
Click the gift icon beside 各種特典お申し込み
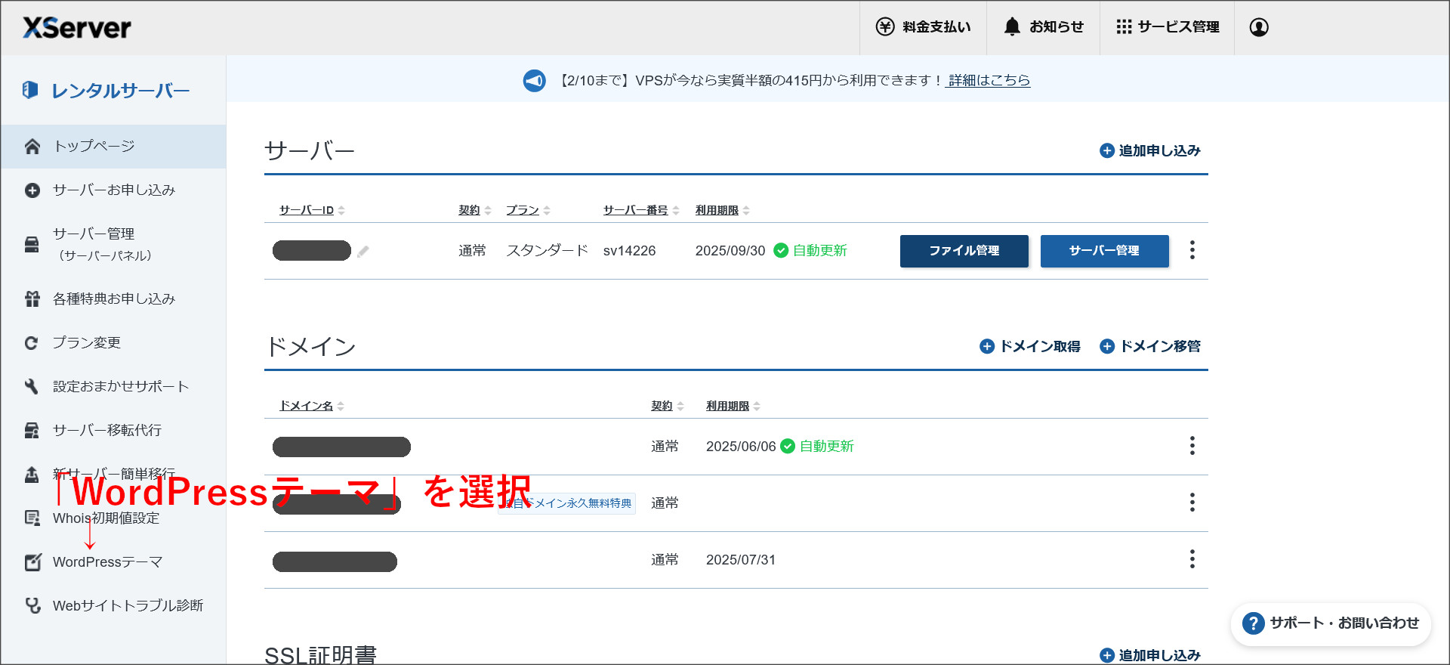point(32,299)
